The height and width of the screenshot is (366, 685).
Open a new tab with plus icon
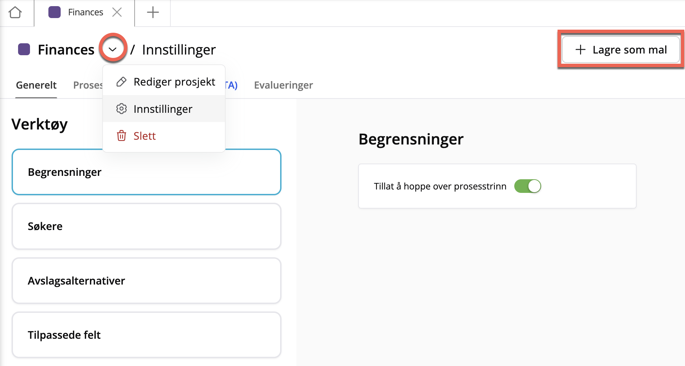[153, 13]
